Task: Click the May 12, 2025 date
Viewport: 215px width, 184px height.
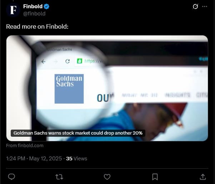Action: click(45, 159)
